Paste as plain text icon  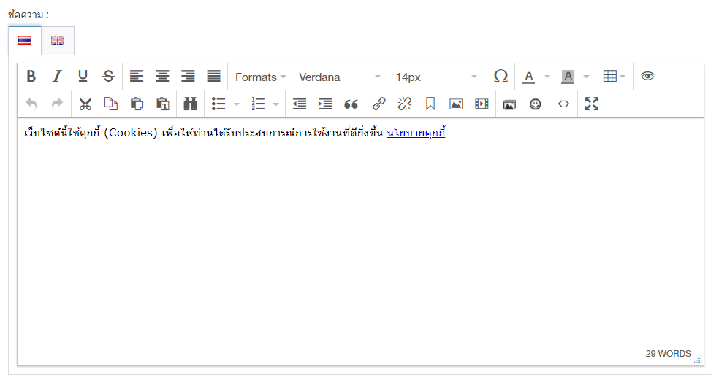click(162, 104)
